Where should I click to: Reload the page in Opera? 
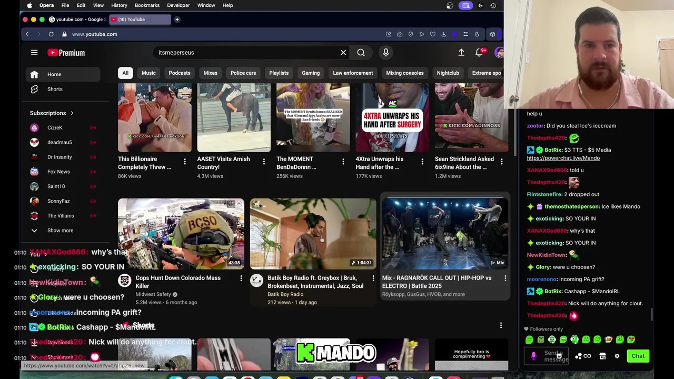tap(51, 34)
